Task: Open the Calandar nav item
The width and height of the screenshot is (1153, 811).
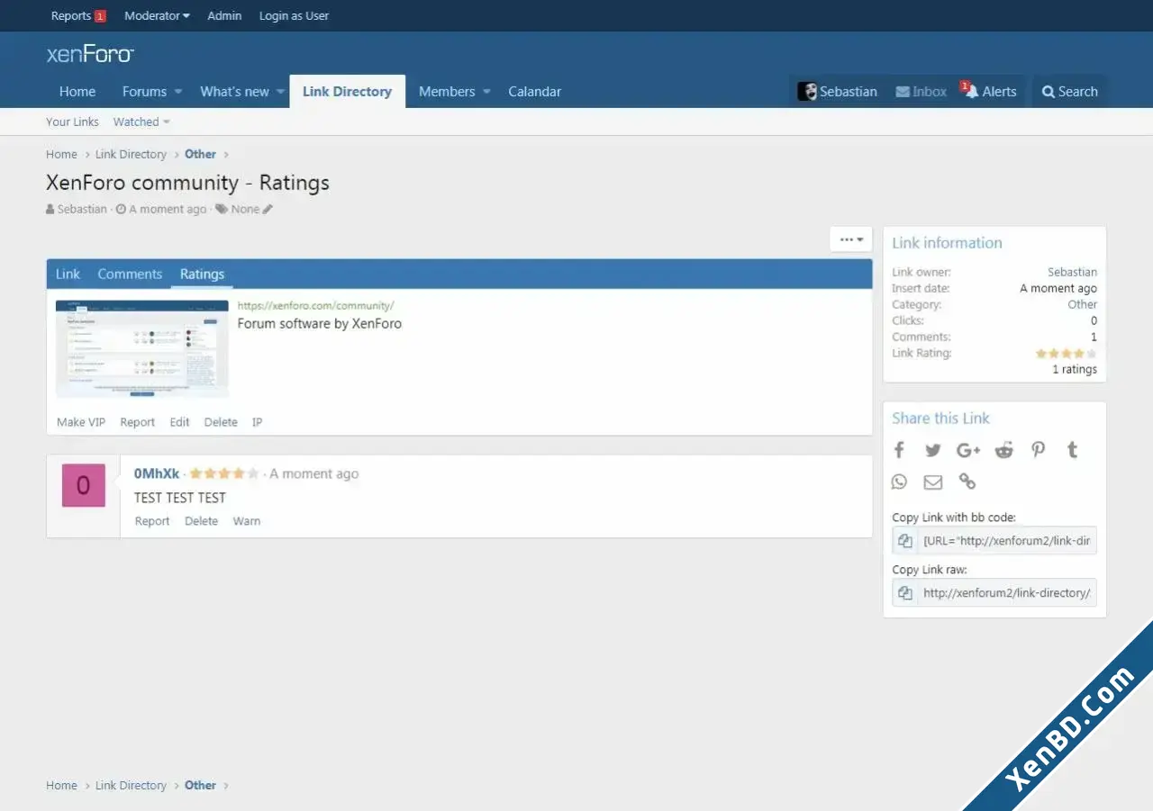Action: point(534,92)
